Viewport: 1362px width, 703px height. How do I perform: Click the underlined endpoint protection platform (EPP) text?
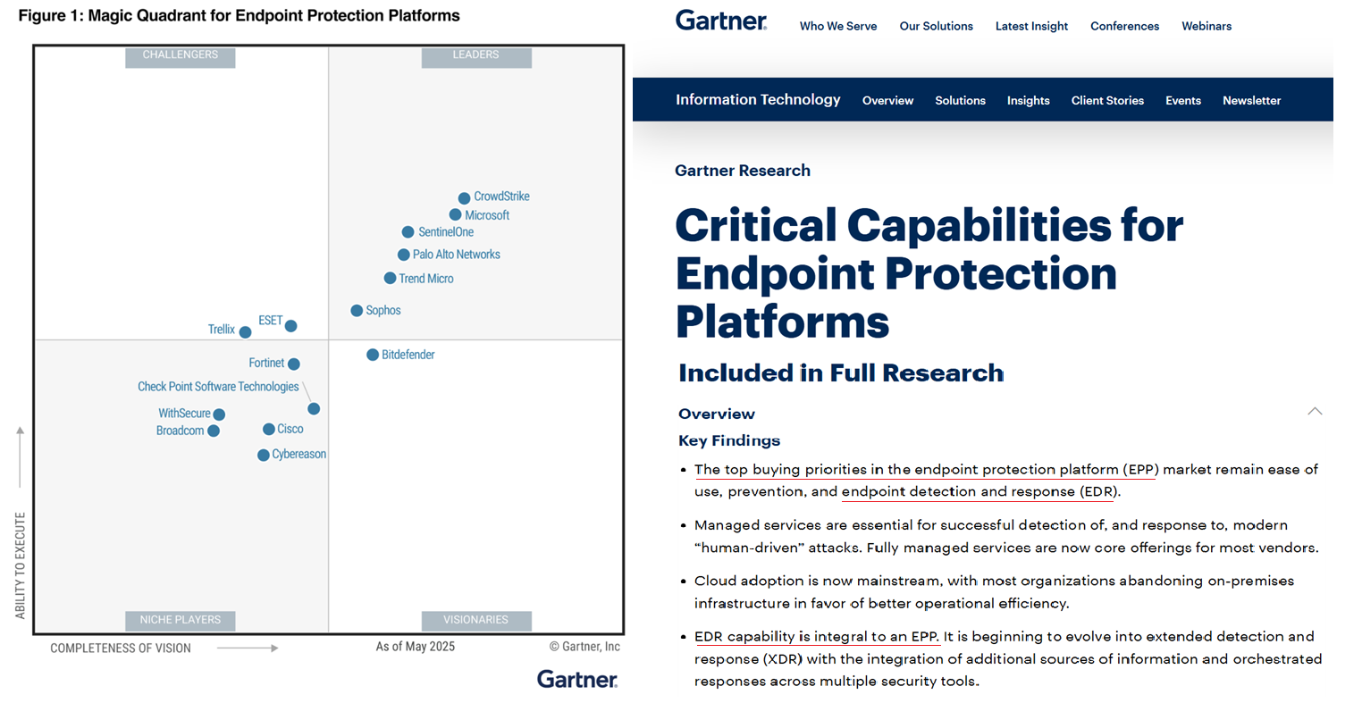[1036, 470]
